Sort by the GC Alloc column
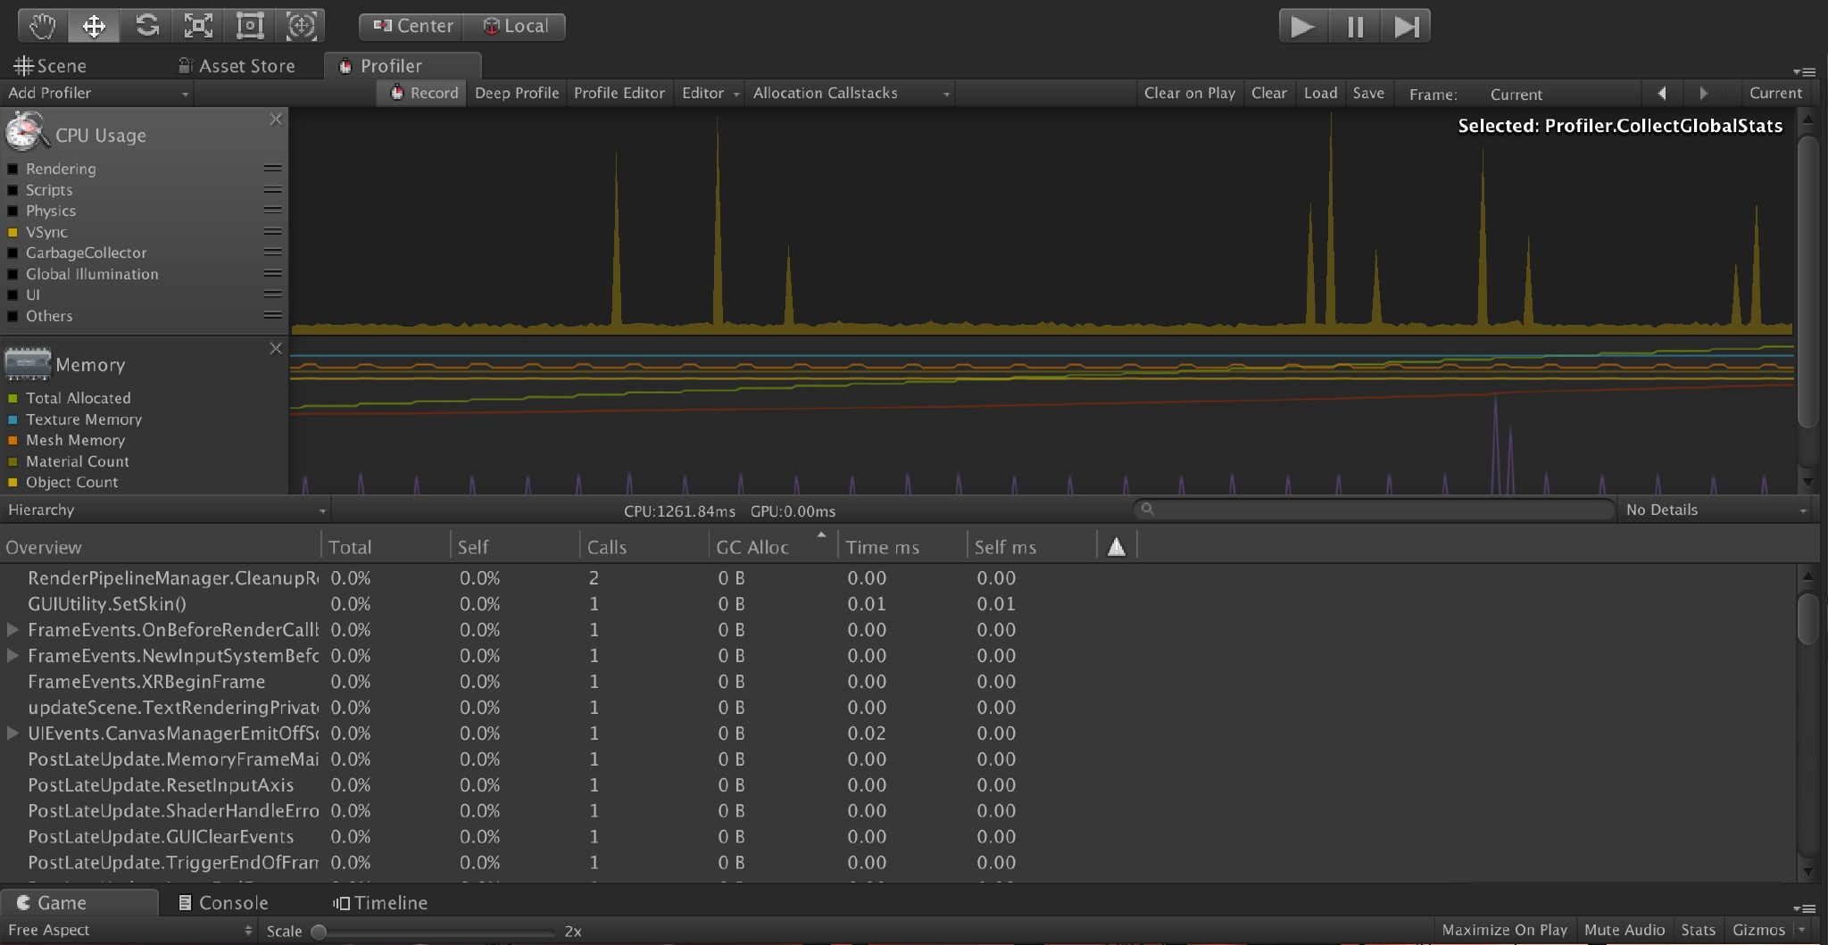This screenshot has height=945, width=1828. 773,547
